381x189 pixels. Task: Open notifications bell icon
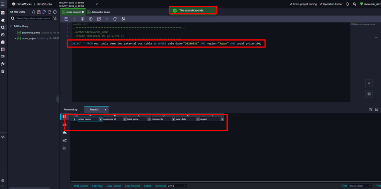click(347, 4)
